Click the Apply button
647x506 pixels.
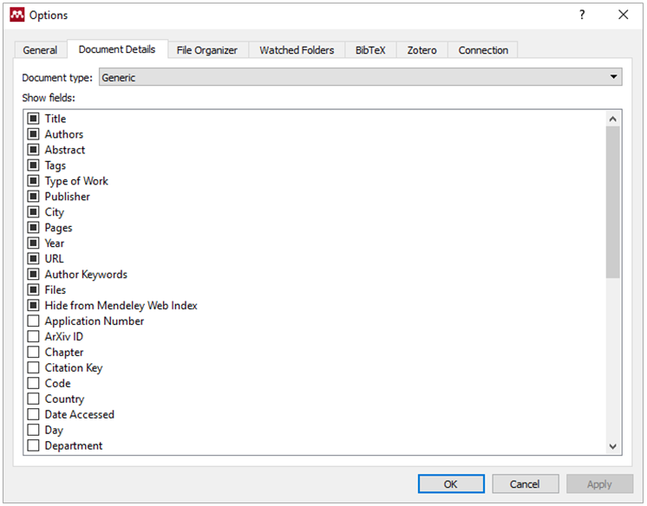pos(599,483)
